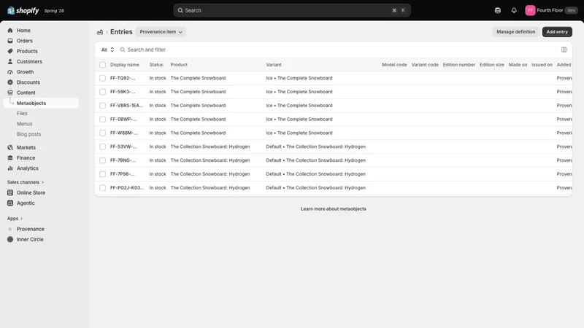Select Blog posts in sidebar
Image resolution: width=584 pixels, height=328 pixels.
(x=28, y=134)
